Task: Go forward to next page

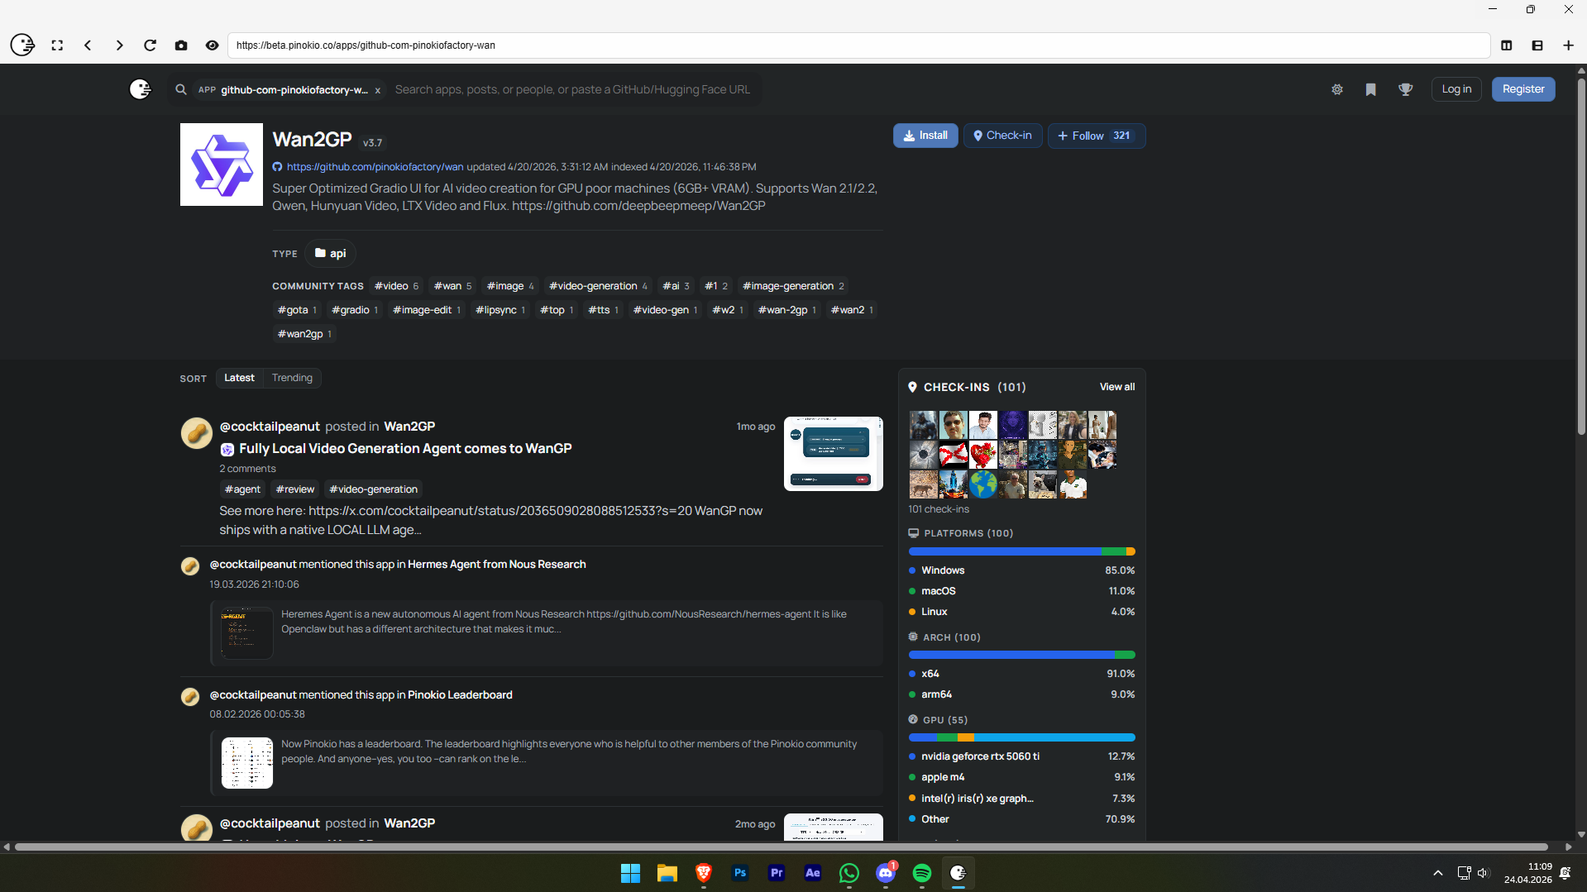Action: [x=119, y=45]
